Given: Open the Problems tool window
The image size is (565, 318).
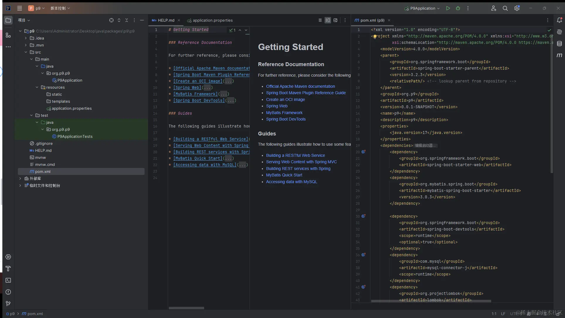Looking at the screenshot, I should coord(8,292).
